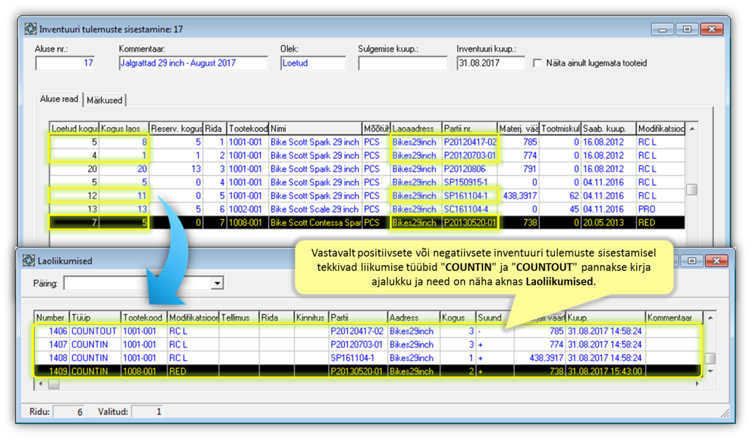This screenshot has height=439, width=751.
Task: Select movement row 1407 COUNTIN
Action: 368,345
